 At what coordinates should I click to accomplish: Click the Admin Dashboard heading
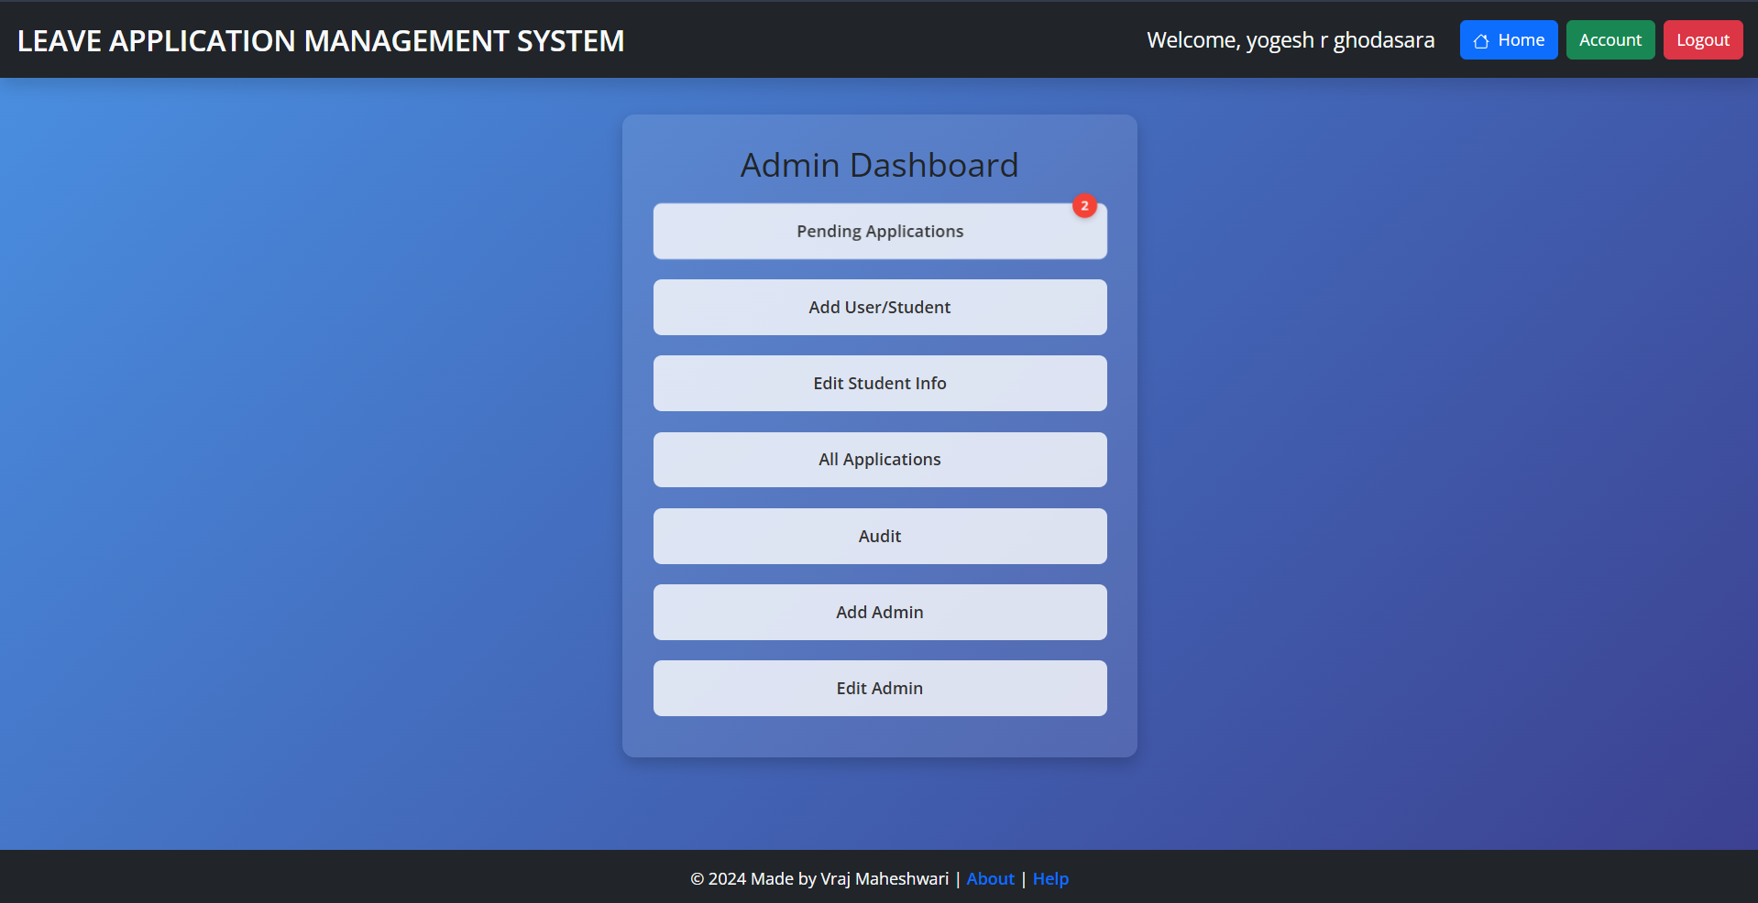point(879,165)
